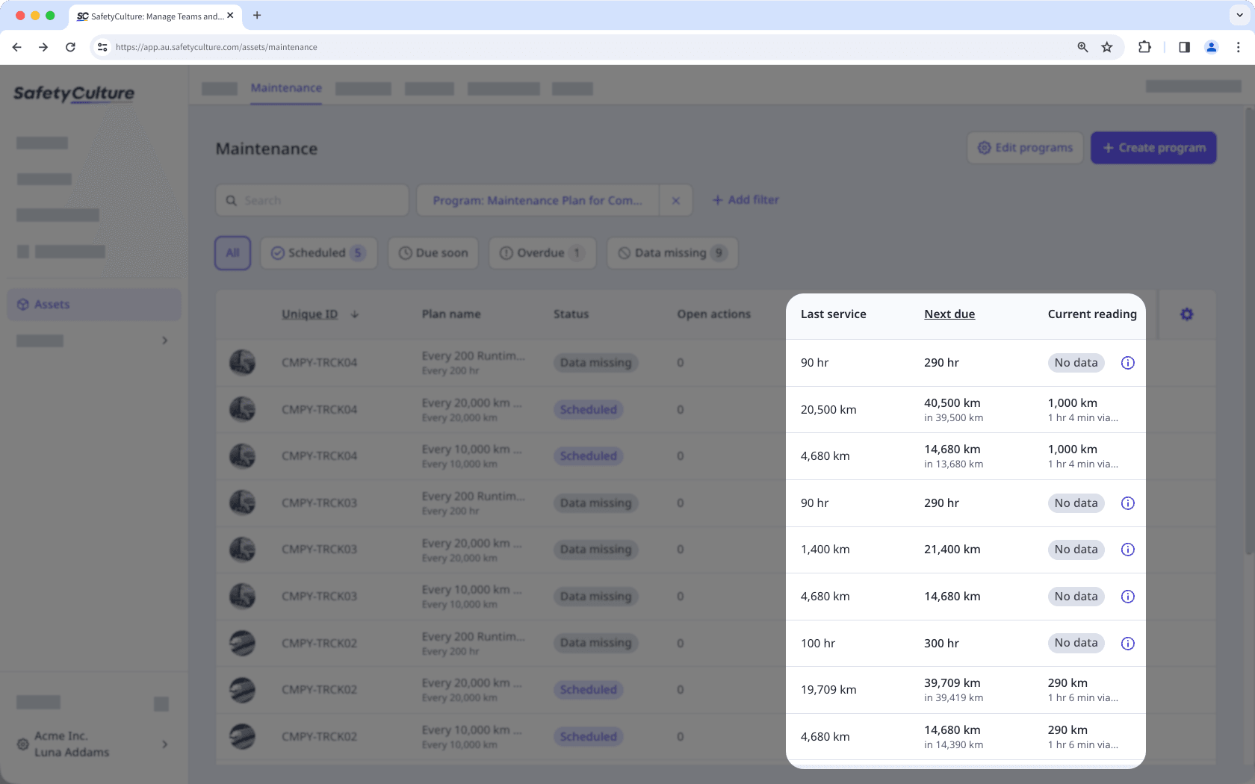This screenshot has height=784, width=1255.
Task: Open Edit programs
Action: point(1025,147)
